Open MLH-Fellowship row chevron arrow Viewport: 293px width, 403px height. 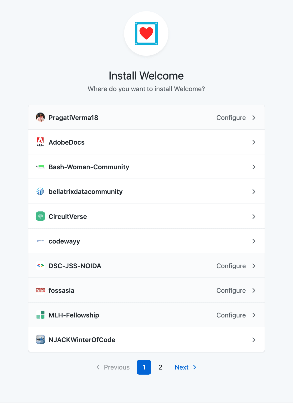pyautogui.click(x=254, y=315)
